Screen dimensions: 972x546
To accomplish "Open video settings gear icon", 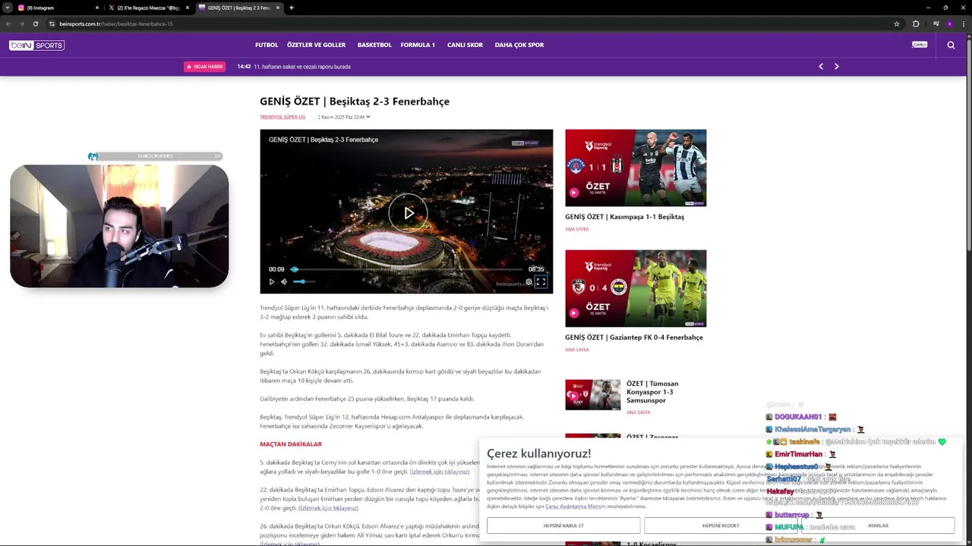I will [x=529, y=281].
